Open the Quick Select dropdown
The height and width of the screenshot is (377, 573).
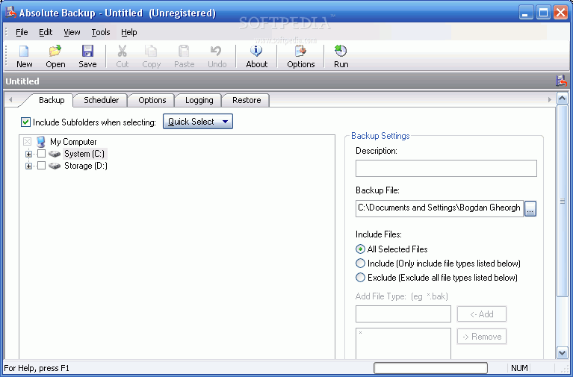pyautogui.click(x=198, y=122)
